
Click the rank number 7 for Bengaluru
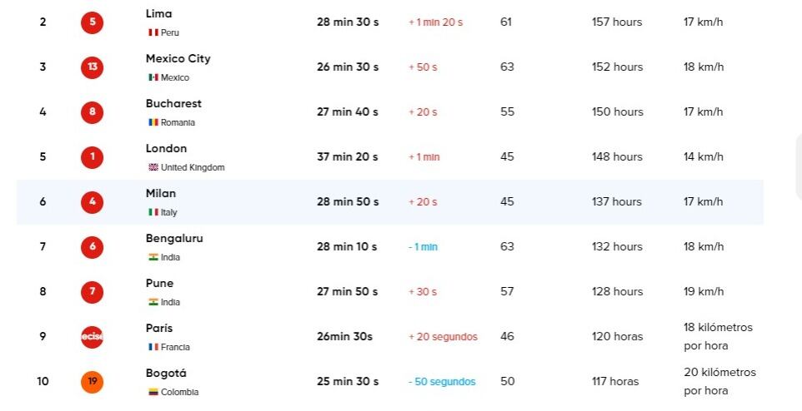click(x=43, y=246)
